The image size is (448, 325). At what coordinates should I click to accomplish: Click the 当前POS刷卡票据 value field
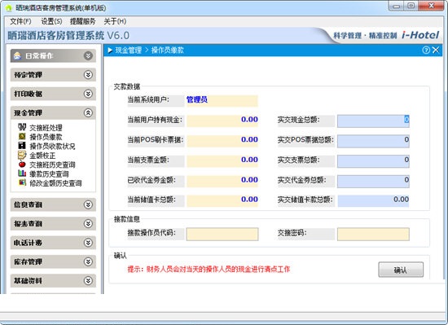[x=222, y=141]
